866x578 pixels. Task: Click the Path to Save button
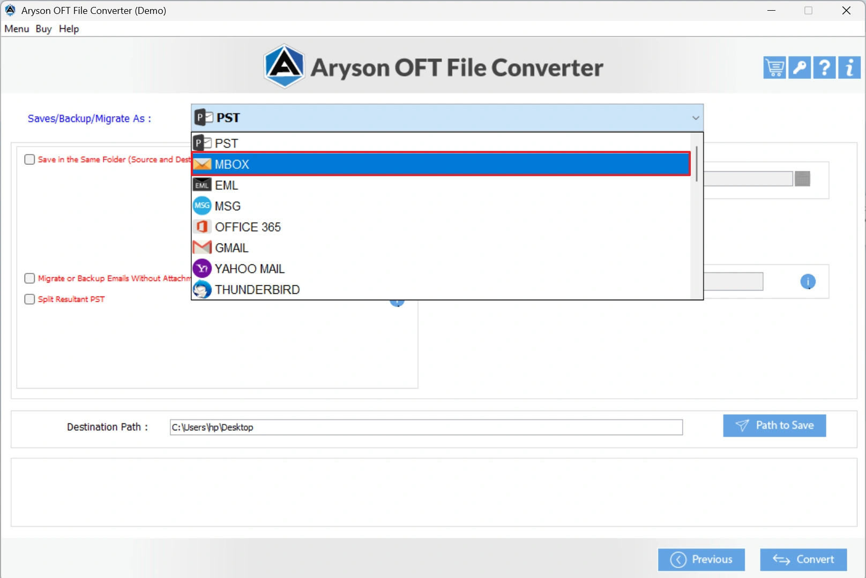pos(774,425)
